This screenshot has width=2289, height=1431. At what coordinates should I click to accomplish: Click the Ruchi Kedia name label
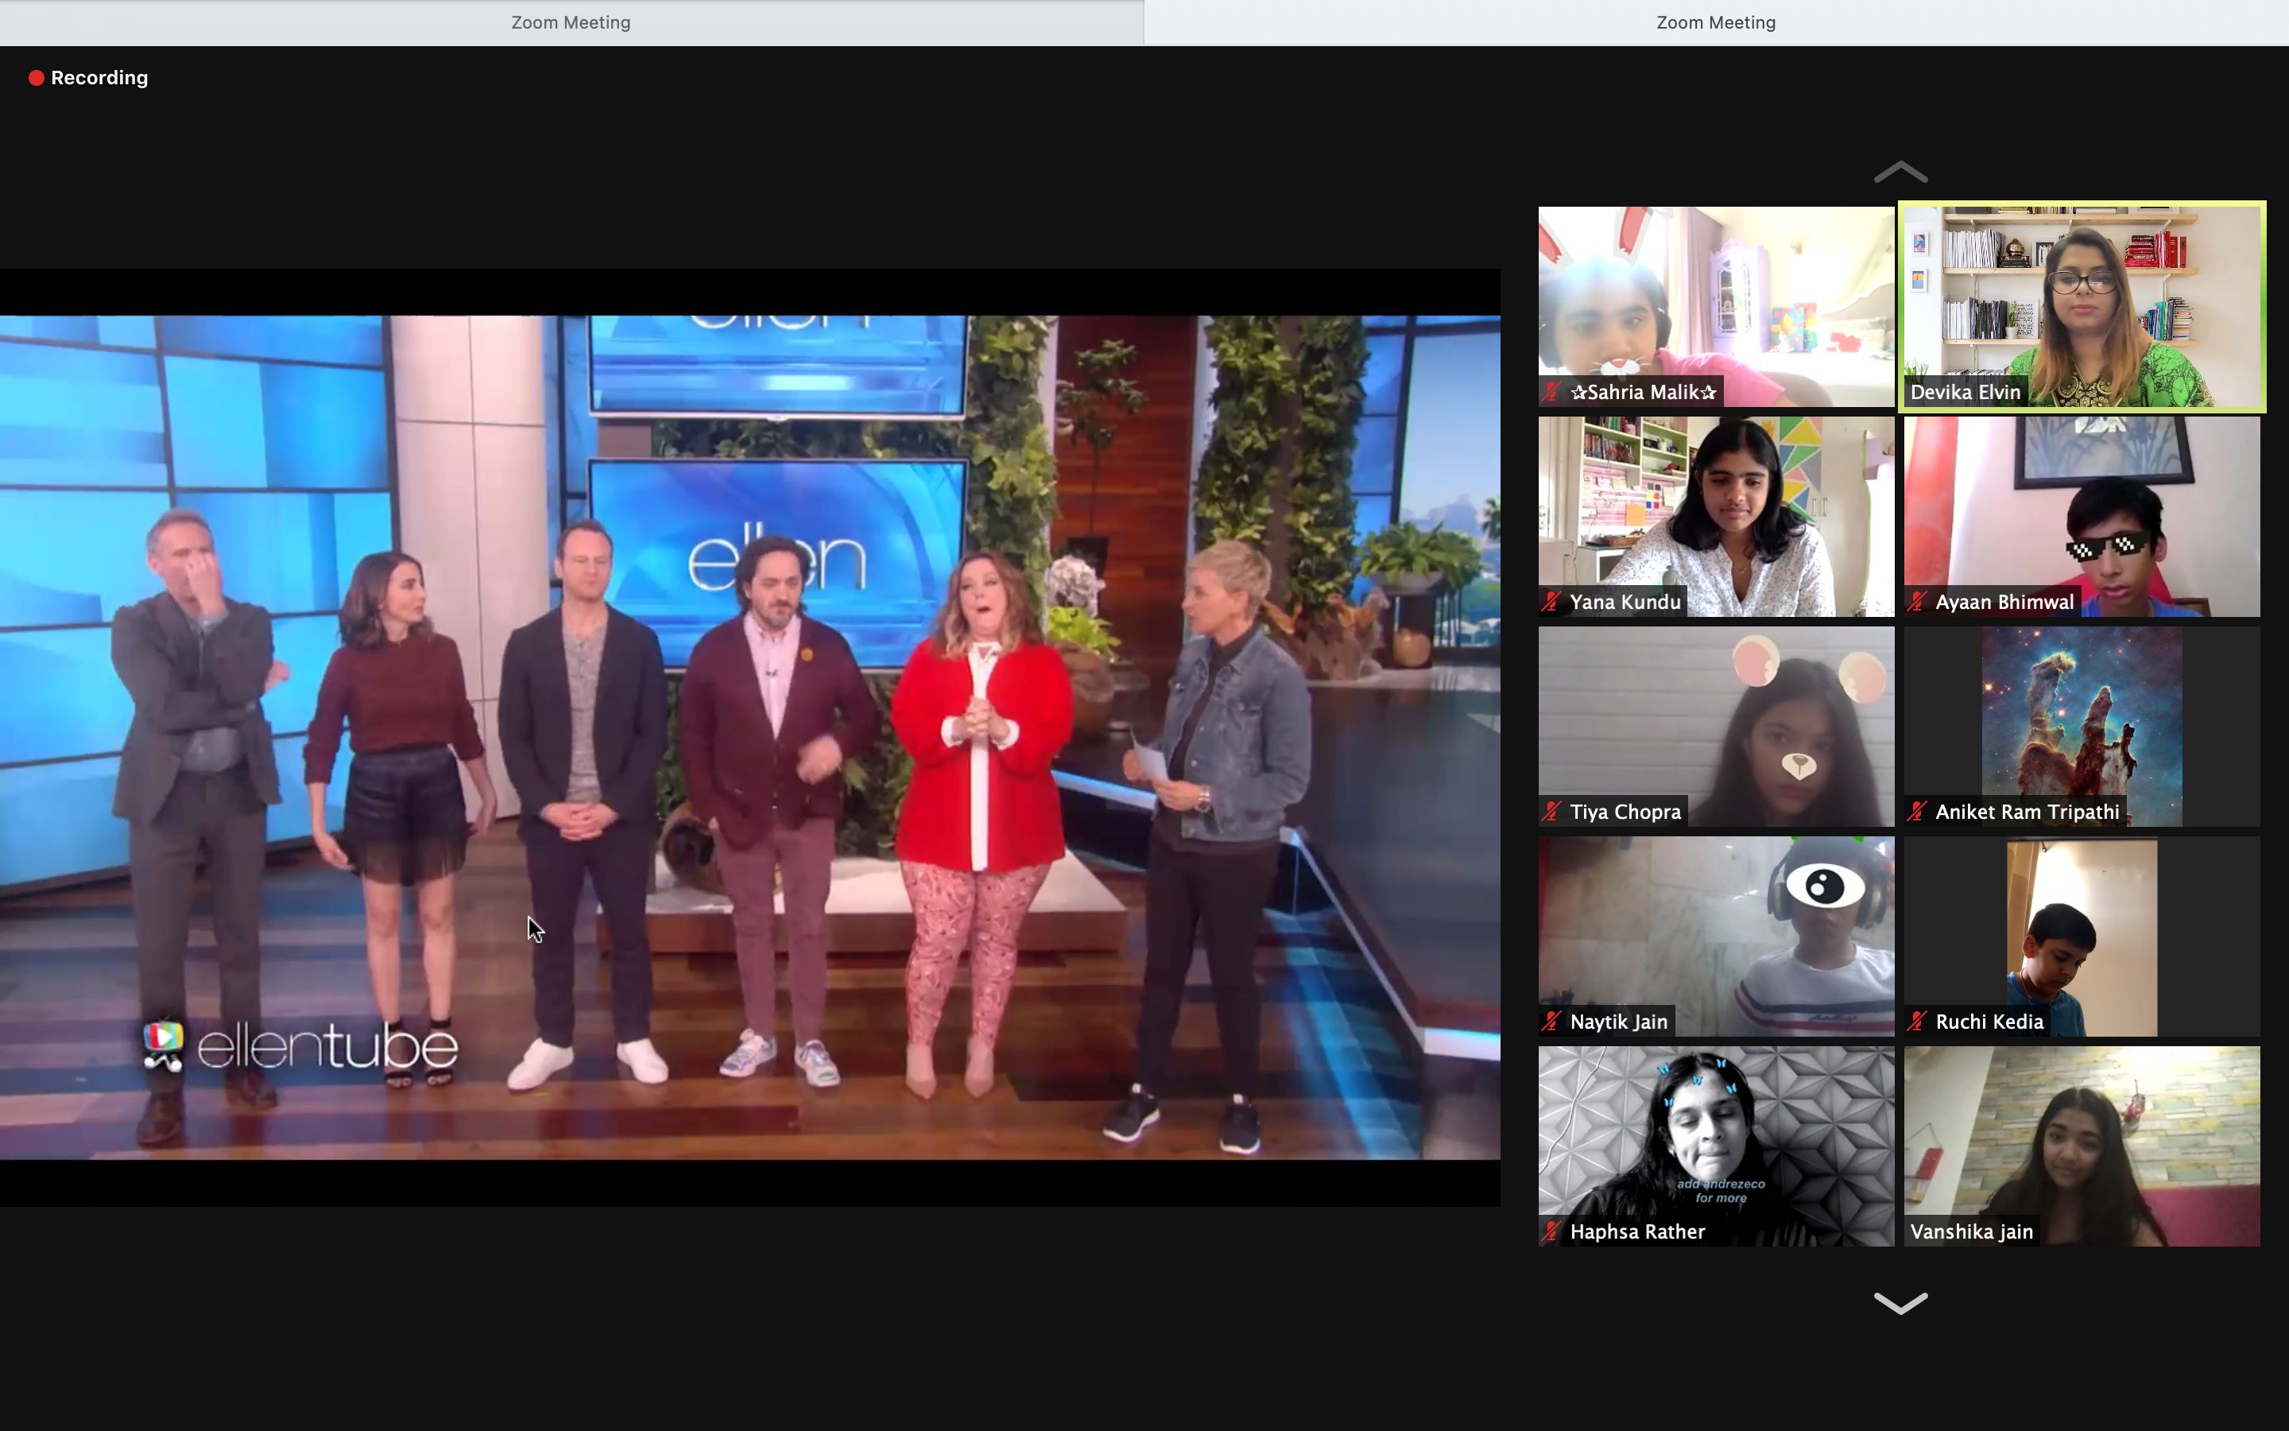(x=1989, y=1022)
